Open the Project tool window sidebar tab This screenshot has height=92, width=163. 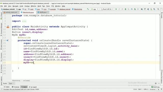pos(1,16)
